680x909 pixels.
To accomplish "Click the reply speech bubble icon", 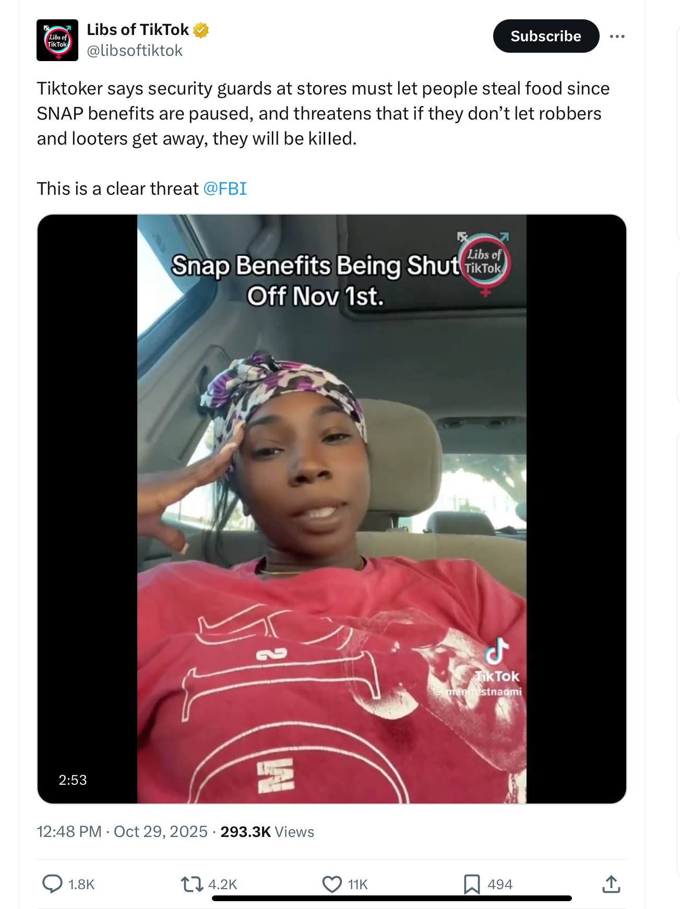I will 52,884.
